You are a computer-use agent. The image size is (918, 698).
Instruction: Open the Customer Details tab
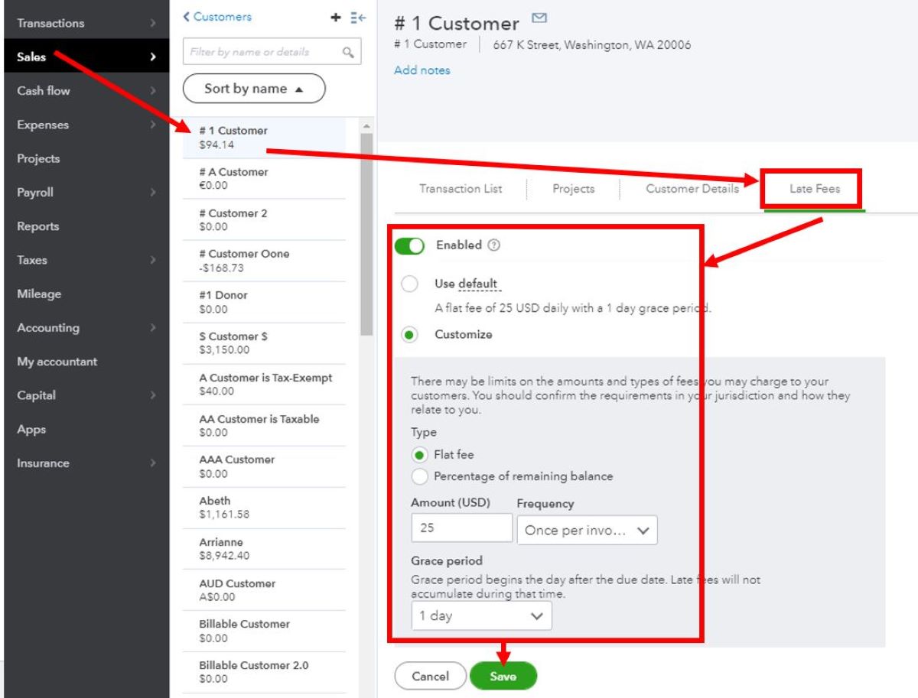(x=692, y=189)
